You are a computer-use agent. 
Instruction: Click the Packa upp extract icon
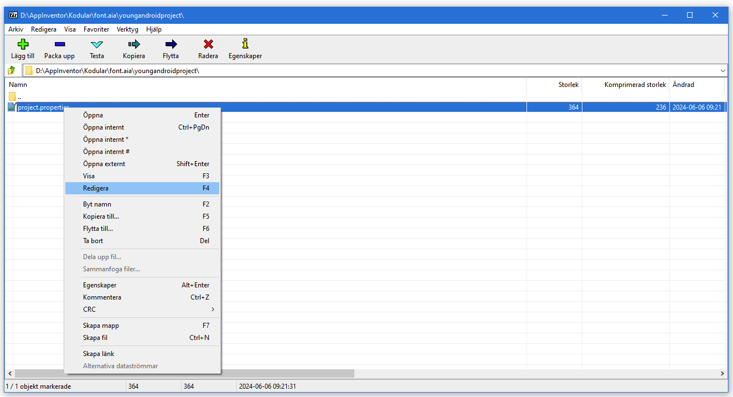point(59,45)
